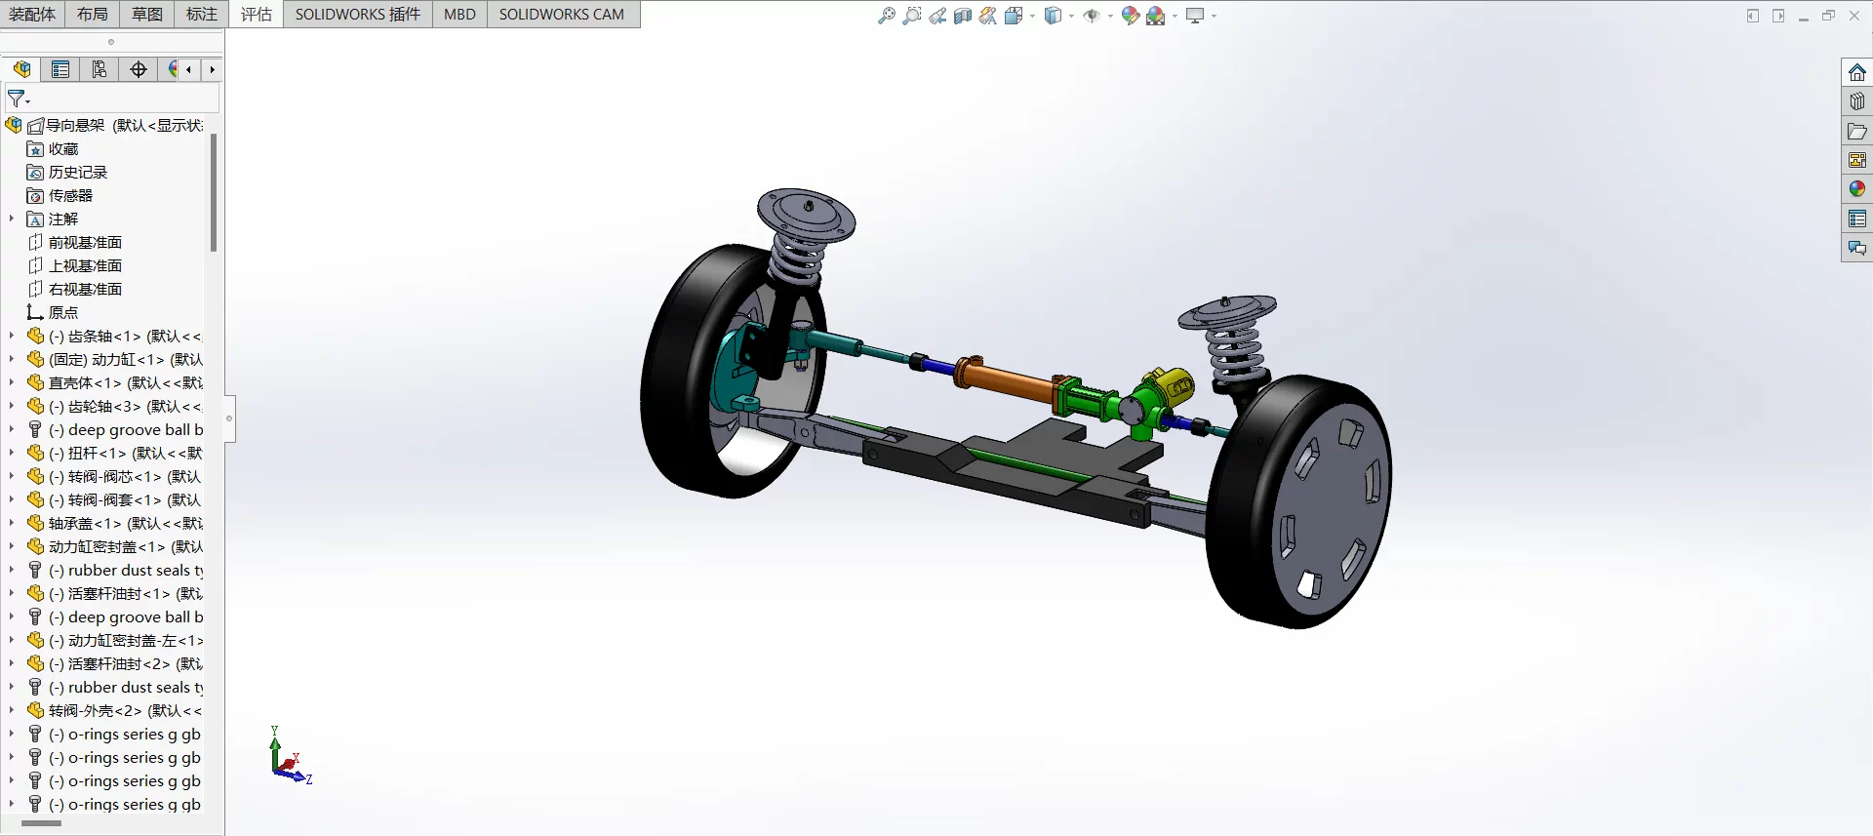Screen dimensions: 1873x836
Task: Switch to the FeatureManager design tree tab
Action: (x=21, y=69)
